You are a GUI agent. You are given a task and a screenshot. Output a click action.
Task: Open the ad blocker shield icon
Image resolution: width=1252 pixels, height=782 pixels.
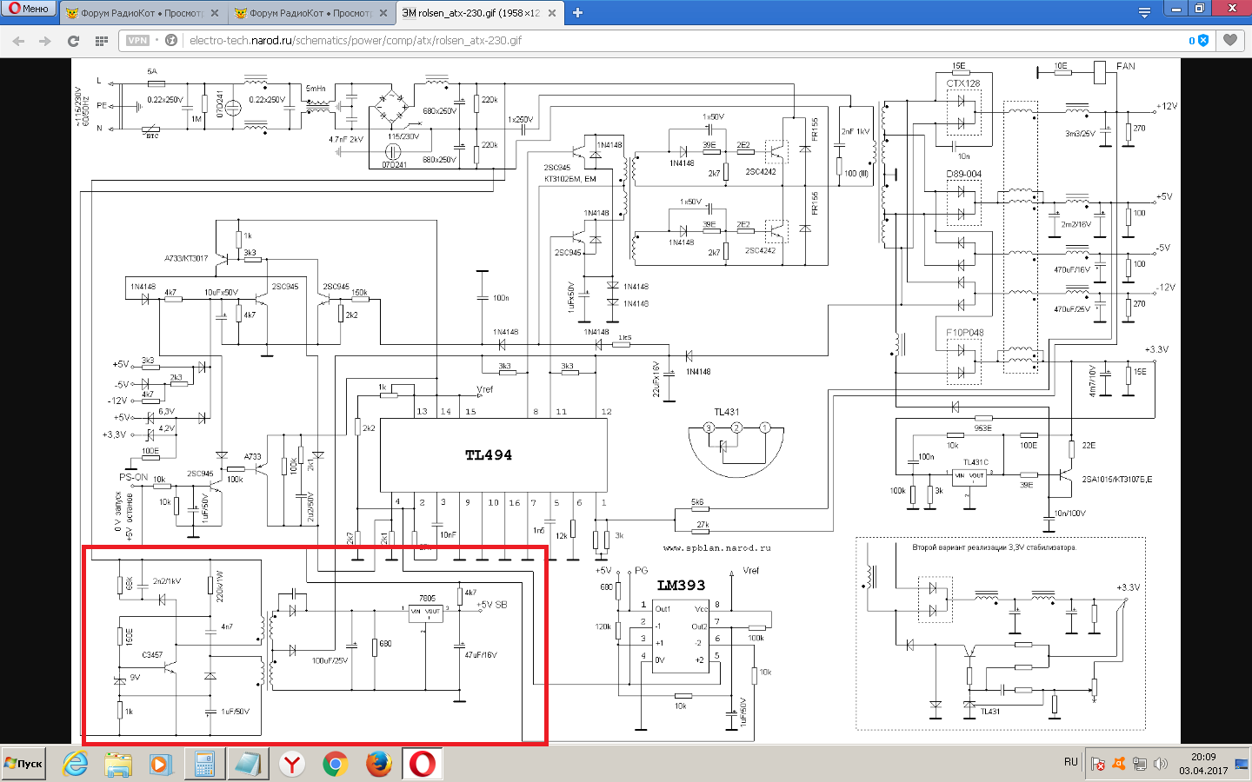[x=1203, y=40]
